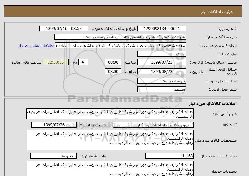Viewport: 249px width, 176px height.
Task: Open the buyer contact information link
Action: click(37, 46)
